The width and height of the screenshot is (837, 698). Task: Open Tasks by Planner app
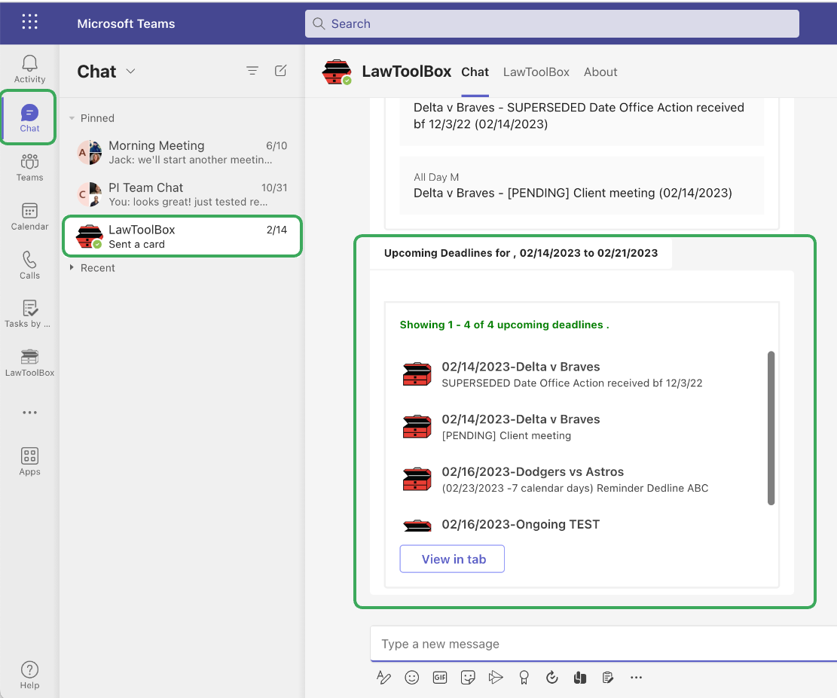click(x=28, y=314)
